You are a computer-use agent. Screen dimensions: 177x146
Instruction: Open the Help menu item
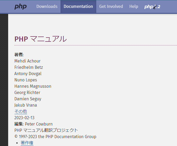[x=134, y=6]
